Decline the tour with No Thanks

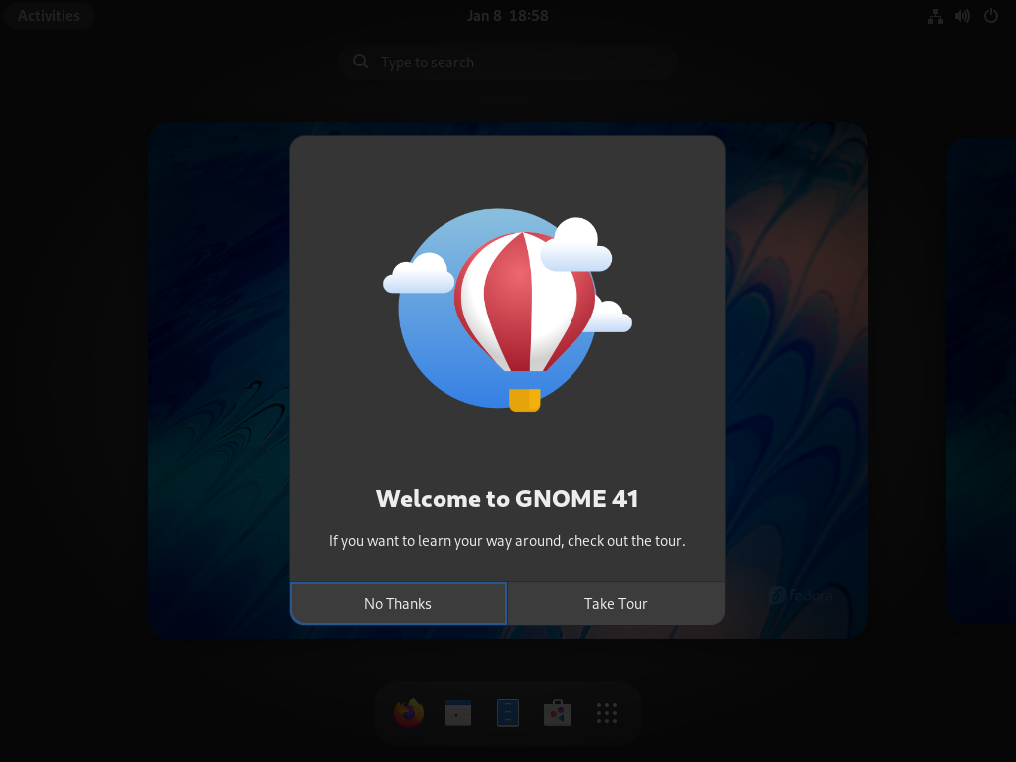click(x=398, y=604)
